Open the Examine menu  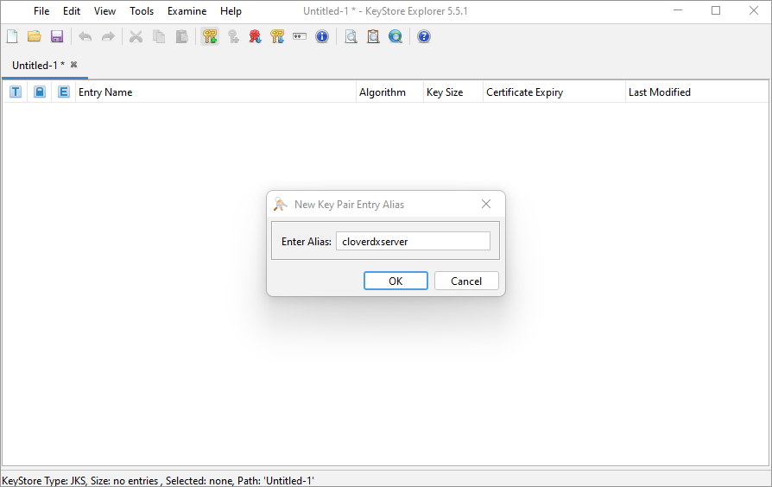point(187,11)
